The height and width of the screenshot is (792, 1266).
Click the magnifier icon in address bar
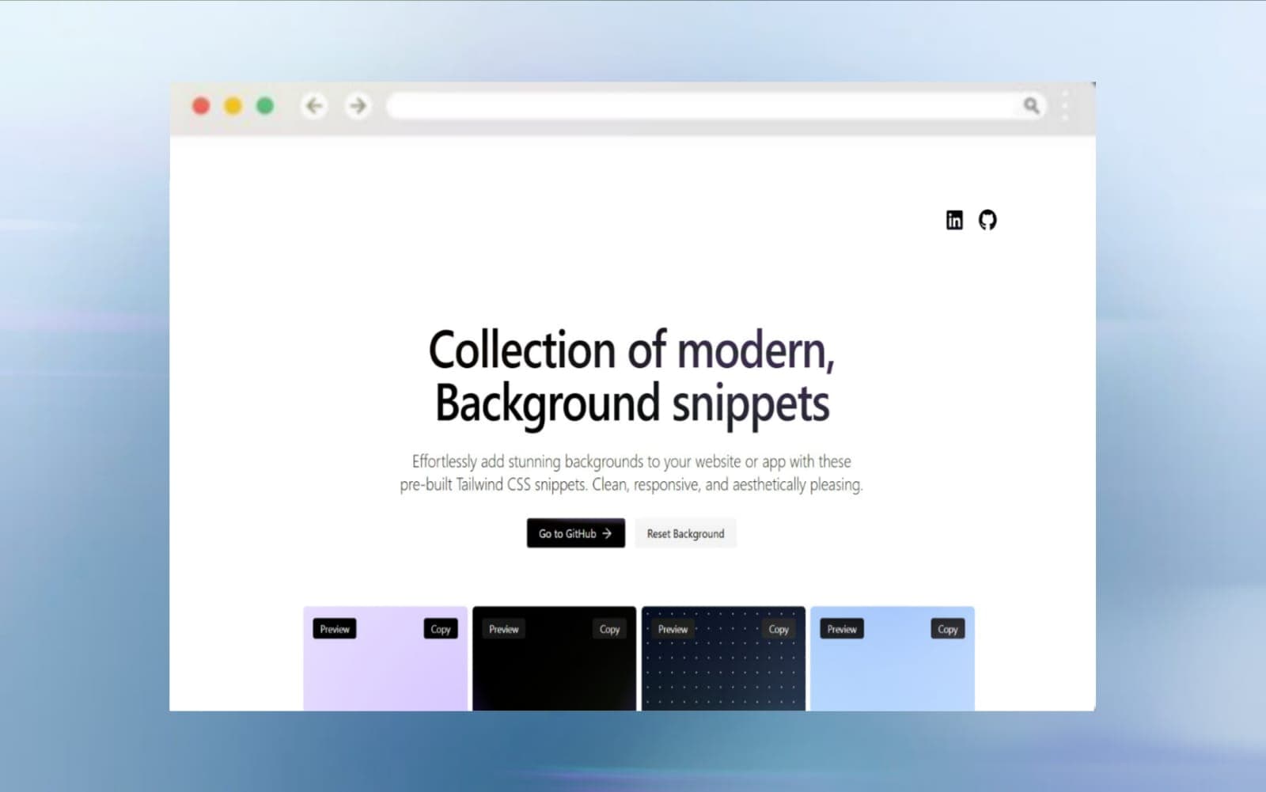tap(1031, 105)
